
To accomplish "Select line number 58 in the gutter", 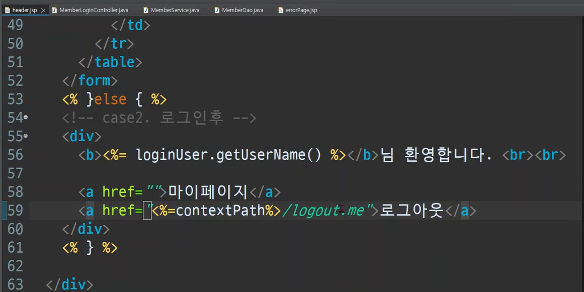I will pyautogui.click(x=15, y=192).
